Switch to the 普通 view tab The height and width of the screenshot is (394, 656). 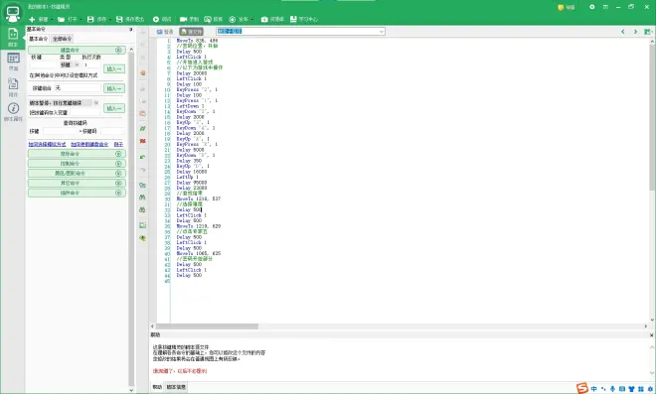click(165, 32)
